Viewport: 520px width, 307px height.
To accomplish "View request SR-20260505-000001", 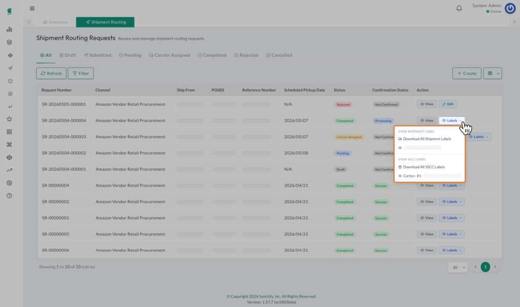I will coord(427,104).
